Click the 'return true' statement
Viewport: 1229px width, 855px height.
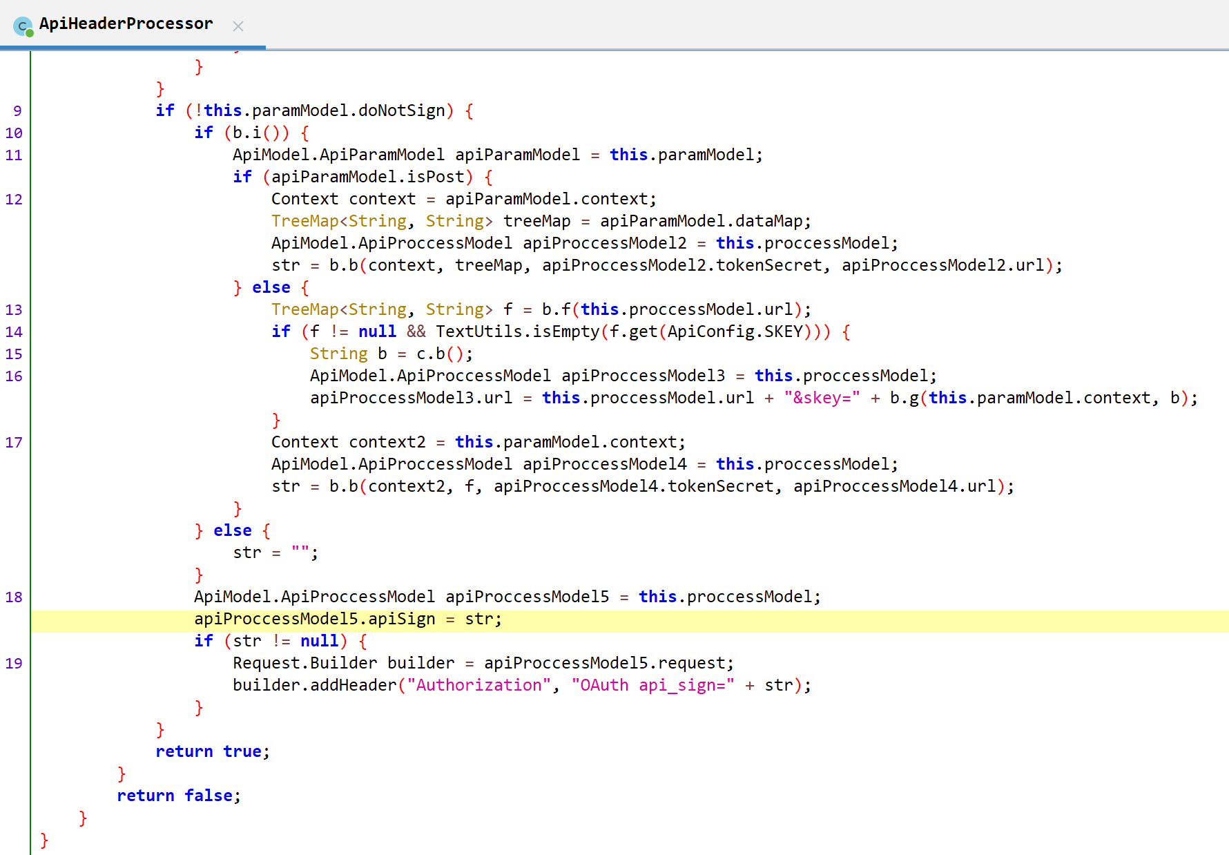click(x=212, y=751)
